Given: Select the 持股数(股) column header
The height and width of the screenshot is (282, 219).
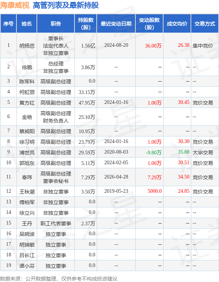Looking at the screenshot, I should pyautogui.click(x=86, y=23).
